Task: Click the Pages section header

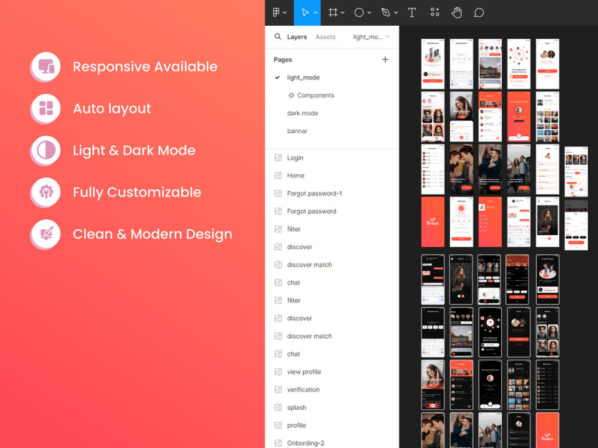Action: click(x=283, y=59)
